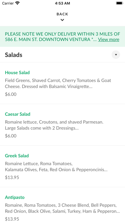Select the House Salad title
125x222 pixels.
point(17,72)
